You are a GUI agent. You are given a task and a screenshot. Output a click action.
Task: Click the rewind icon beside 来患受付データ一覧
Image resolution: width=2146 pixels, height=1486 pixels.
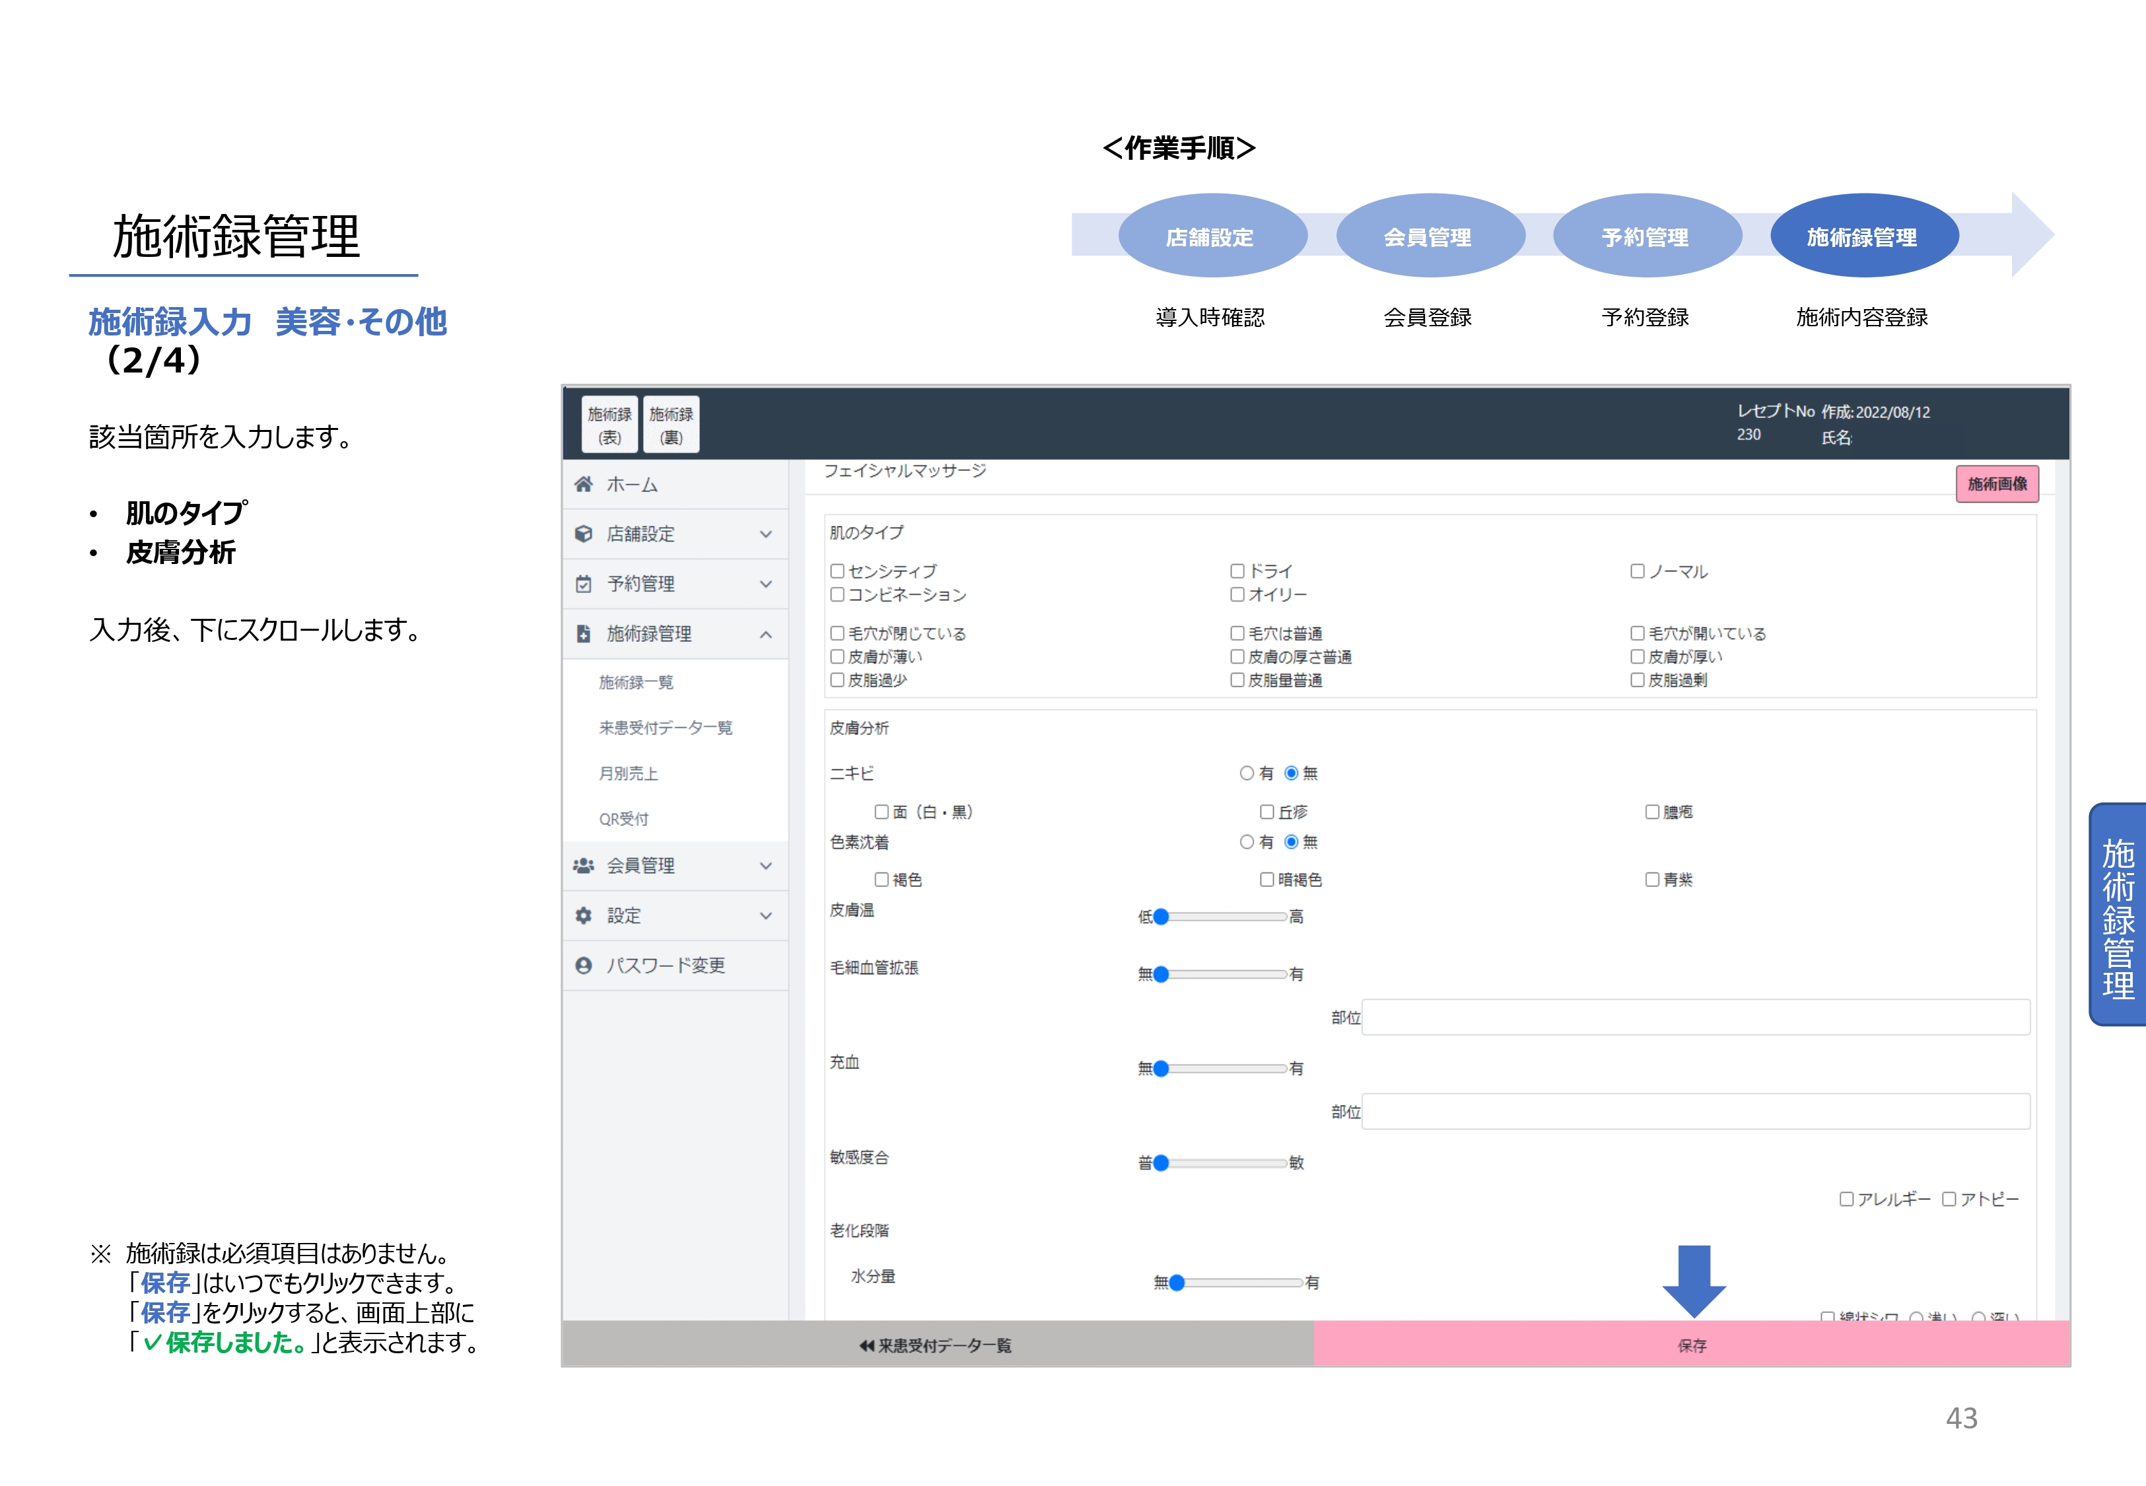click(866, 1345)
